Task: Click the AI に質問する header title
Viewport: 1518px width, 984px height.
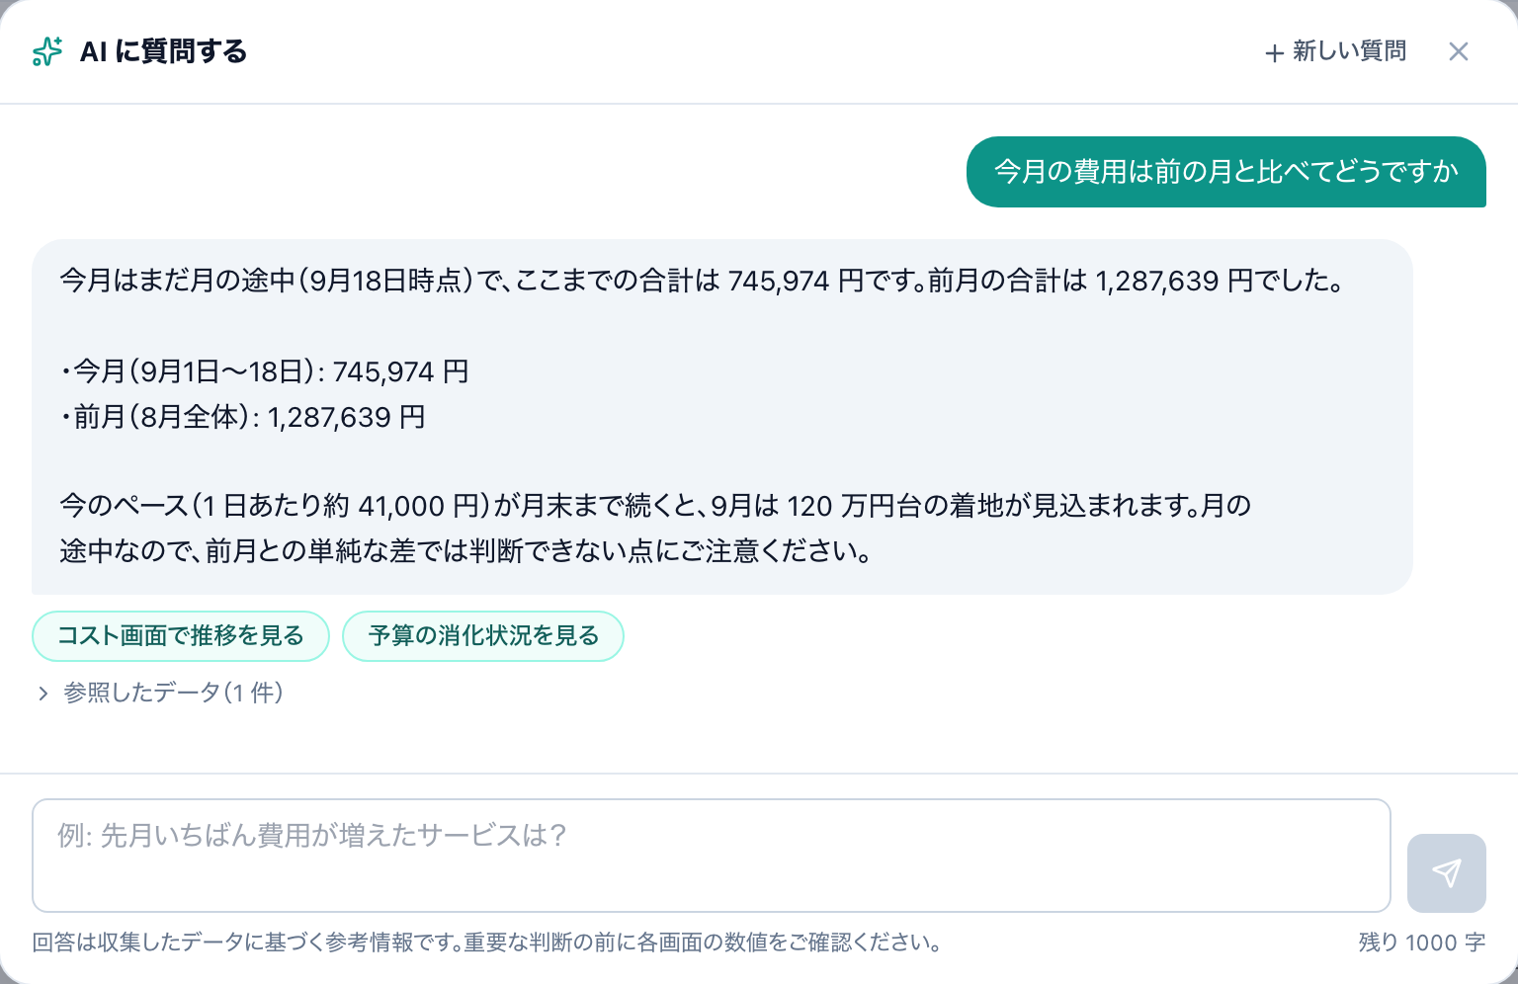Action: [x=163, y=51]
